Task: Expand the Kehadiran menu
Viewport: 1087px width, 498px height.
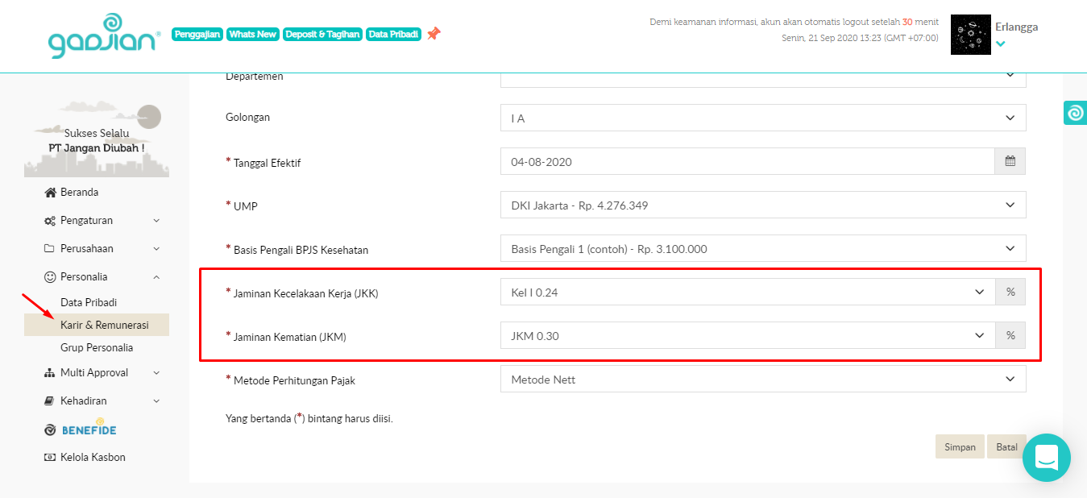Action: pos(97,400)
